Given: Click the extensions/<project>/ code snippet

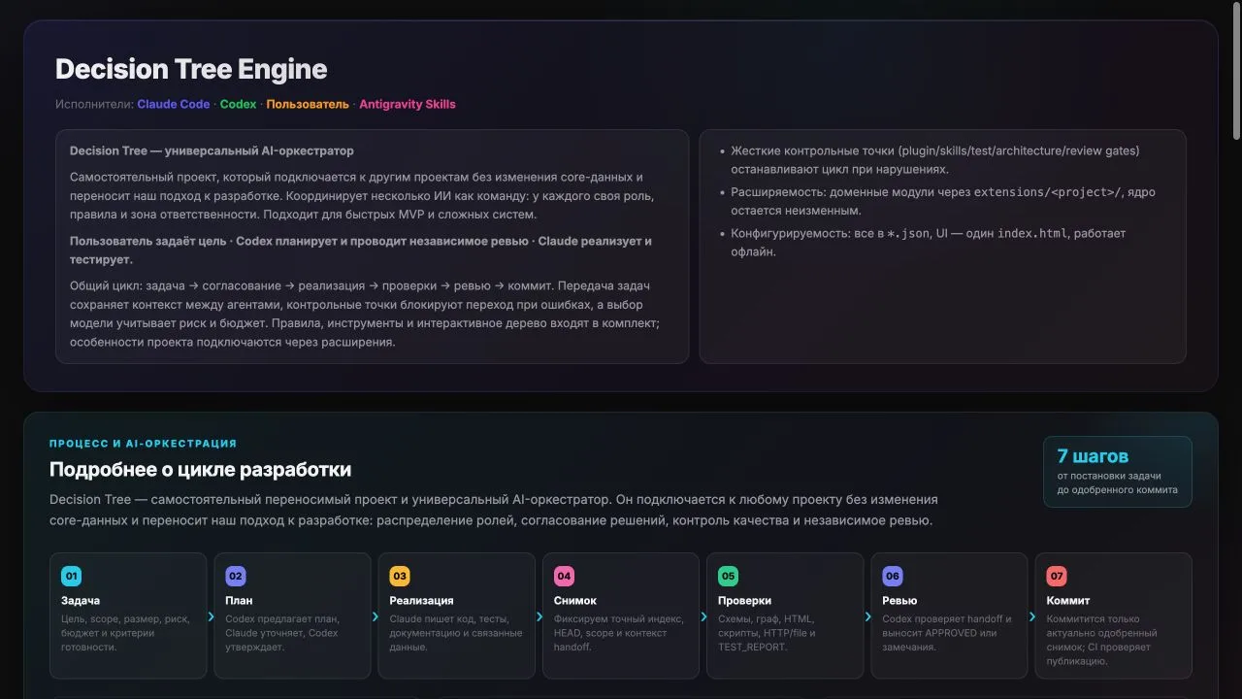Looking at the screenshot, I should [1048, 192].
